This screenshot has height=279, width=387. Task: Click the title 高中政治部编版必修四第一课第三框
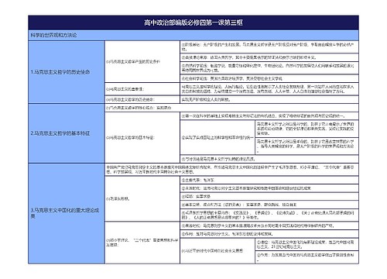(193, 22)
